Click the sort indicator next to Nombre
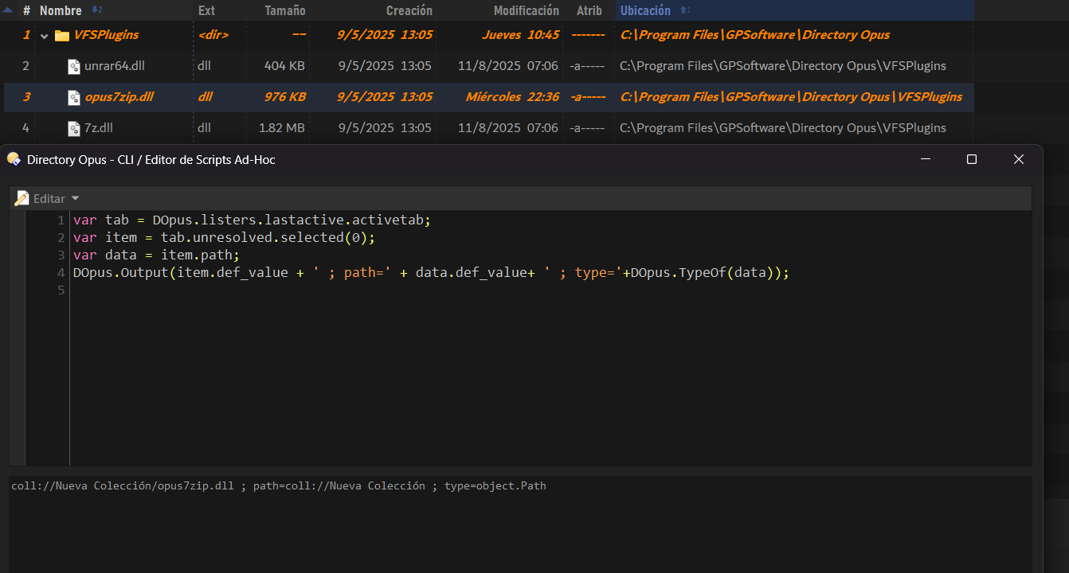This screenshot has width=1069, height=573. [x=97, y=10]
